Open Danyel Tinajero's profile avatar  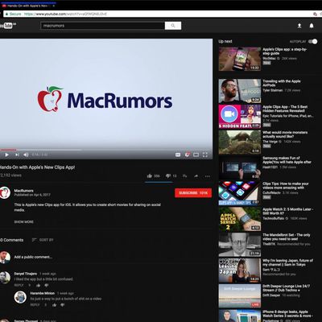click(x=5, y=278)
